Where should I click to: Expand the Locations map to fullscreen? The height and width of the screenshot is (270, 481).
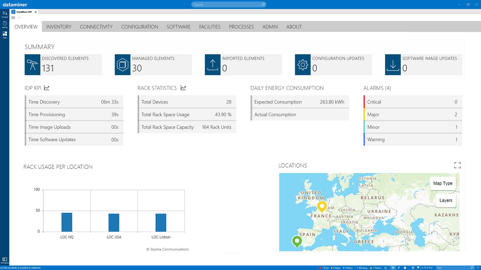click(457, 165)
